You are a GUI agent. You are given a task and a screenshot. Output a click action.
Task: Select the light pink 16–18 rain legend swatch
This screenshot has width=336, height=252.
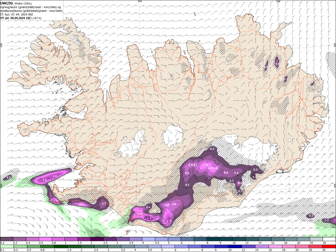275,246
